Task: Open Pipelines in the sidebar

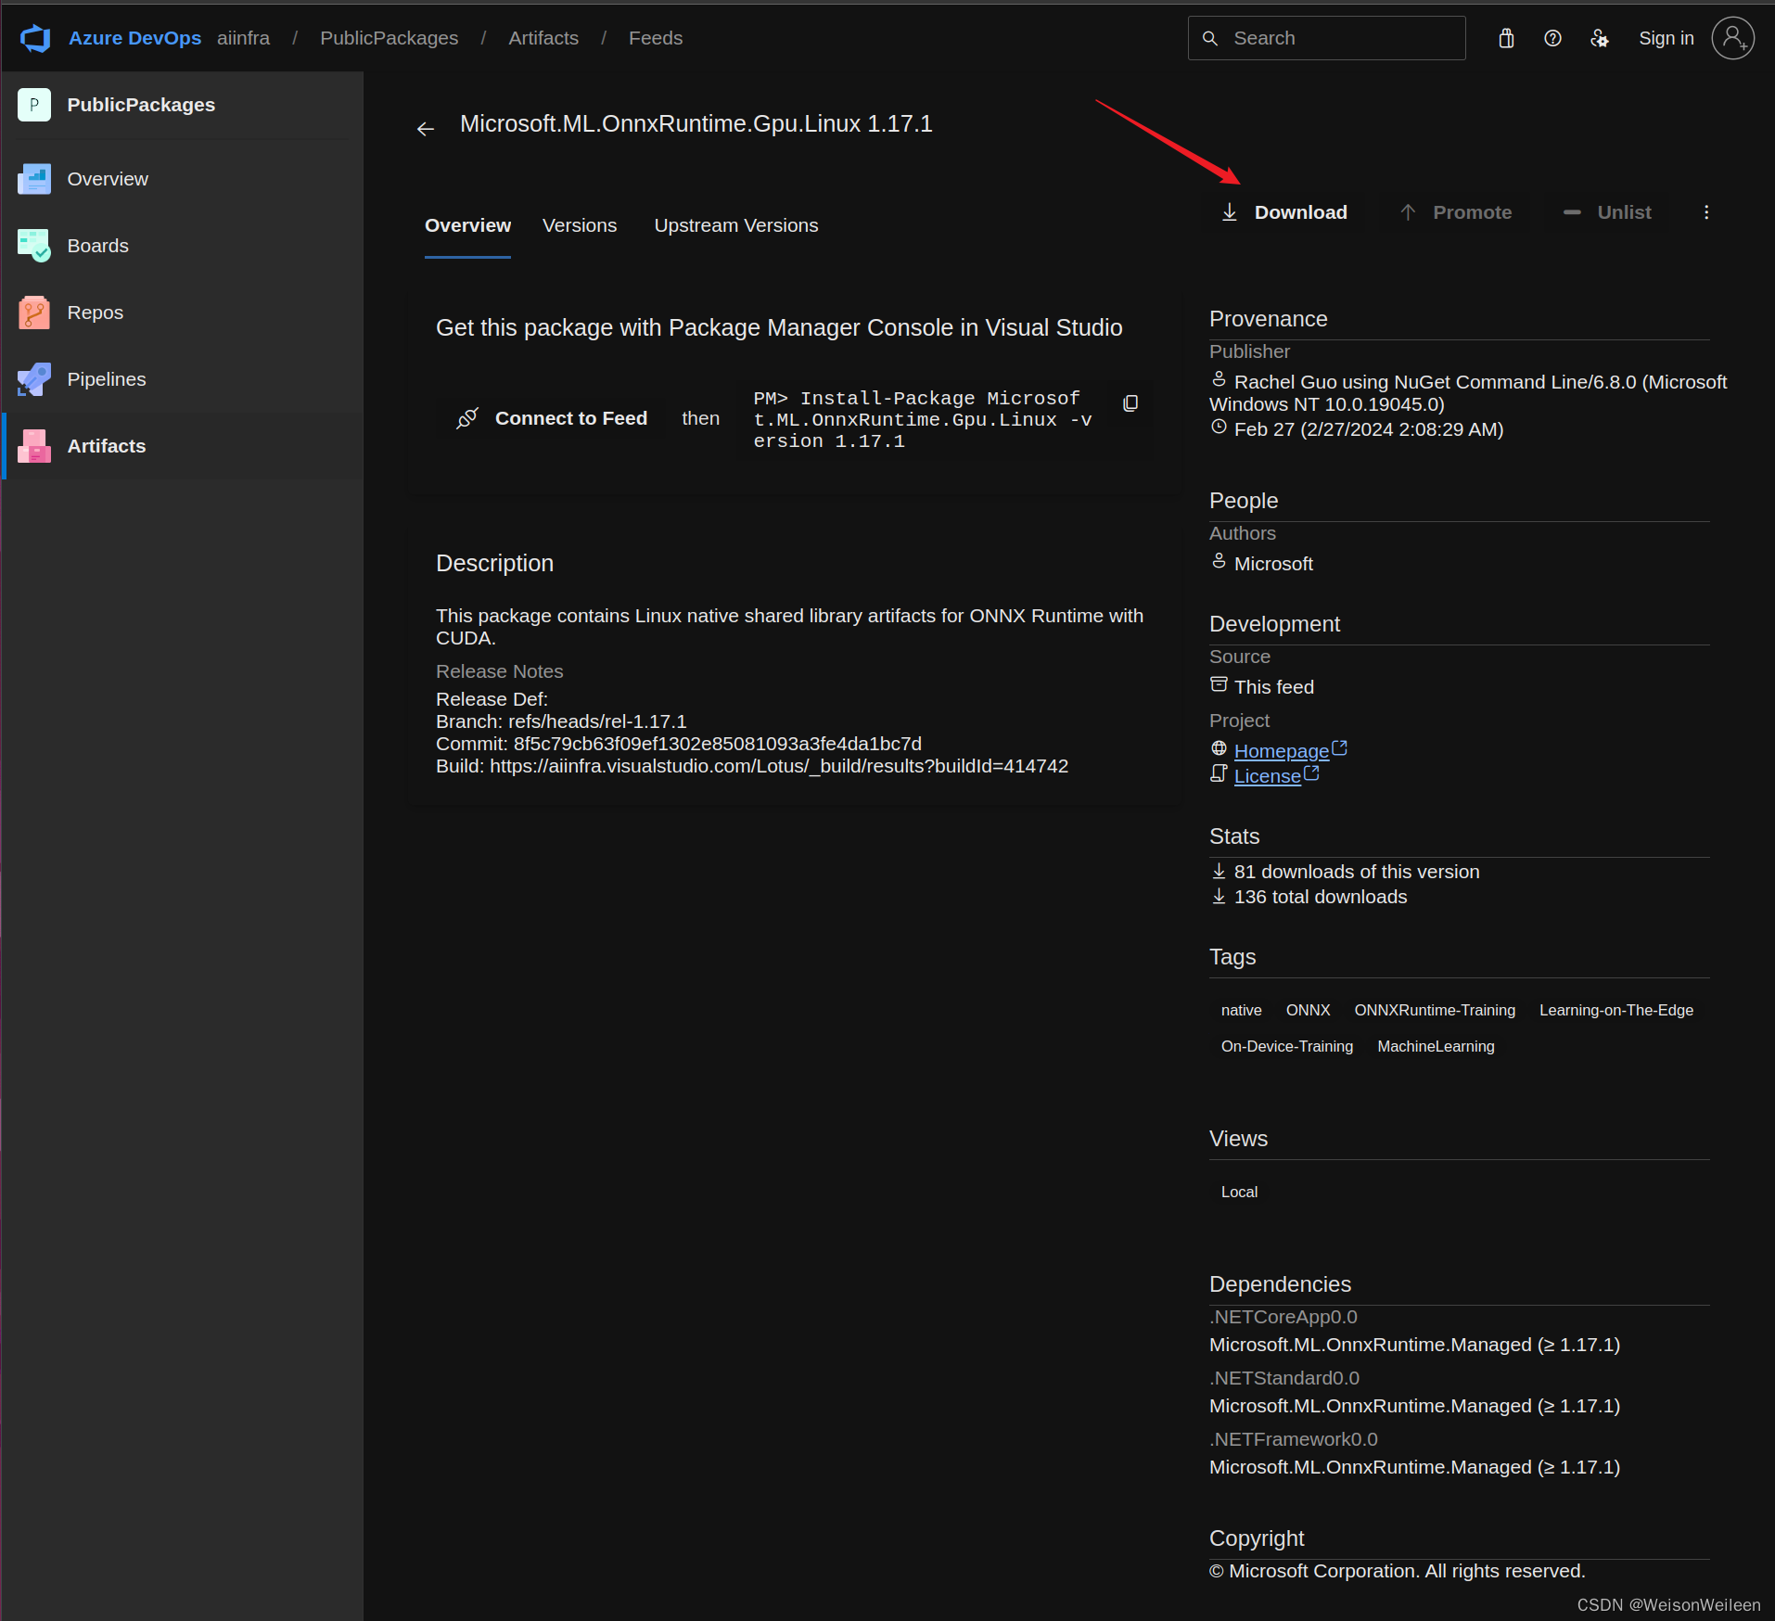Action: coord(182,379)
